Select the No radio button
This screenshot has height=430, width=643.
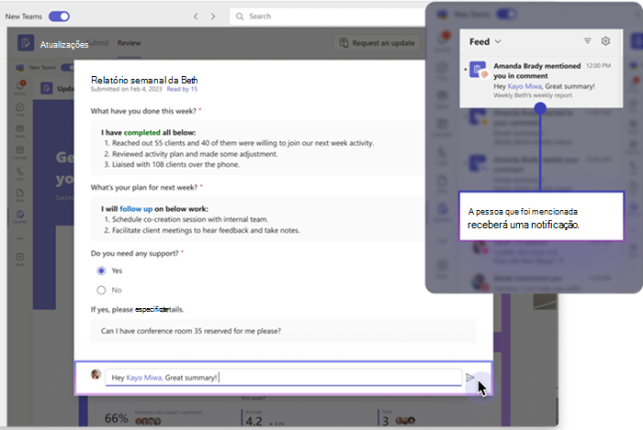click(x=101, y=290)
